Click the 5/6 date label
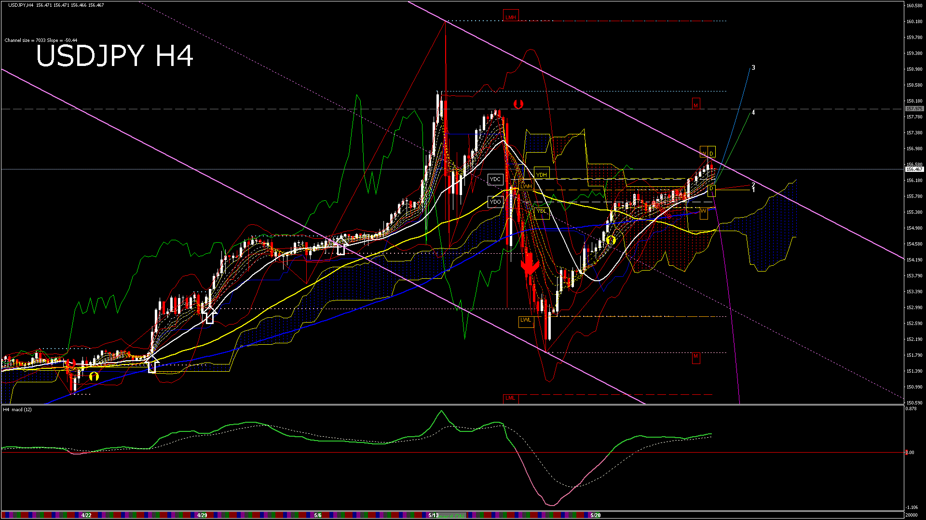926x520 pixels. (x=317, y=515)
